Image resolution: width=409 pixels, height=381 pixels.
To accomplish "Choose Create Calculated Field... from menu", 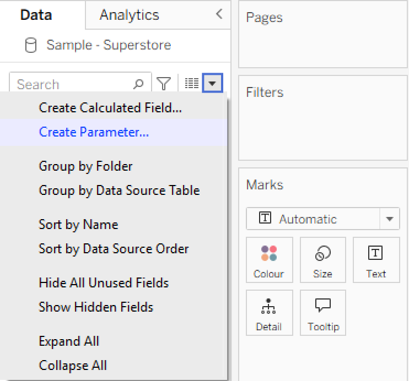I will click(110, 107).
